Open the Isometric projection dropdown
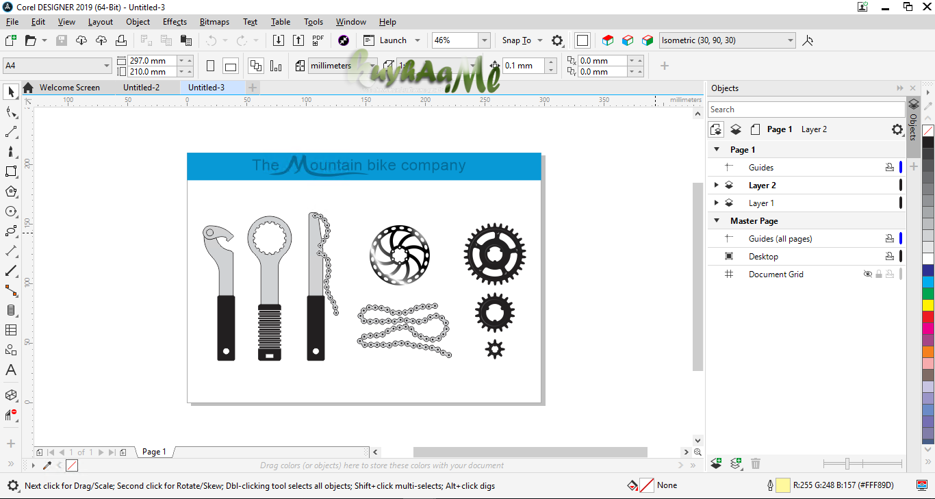Image resolution: width=935 pixels, height=499 pixels. 791,40
